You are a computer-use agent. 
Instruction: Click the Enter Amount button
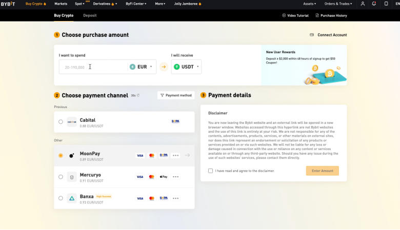(x=323, y=171)
